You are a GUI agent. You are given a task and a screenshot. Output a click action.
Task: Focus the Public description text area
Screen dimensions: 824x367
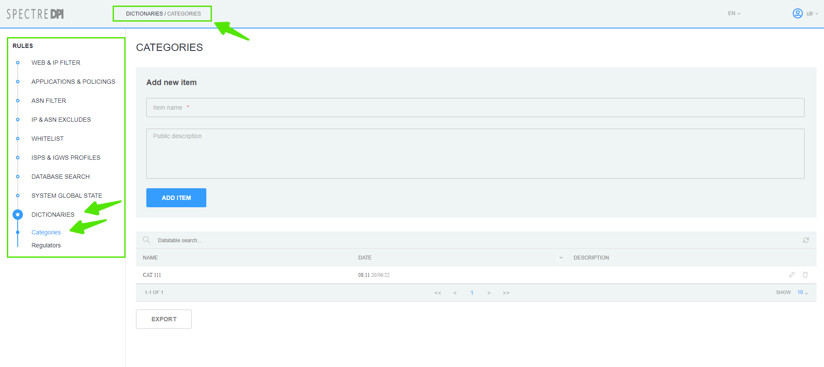[475, 154]
